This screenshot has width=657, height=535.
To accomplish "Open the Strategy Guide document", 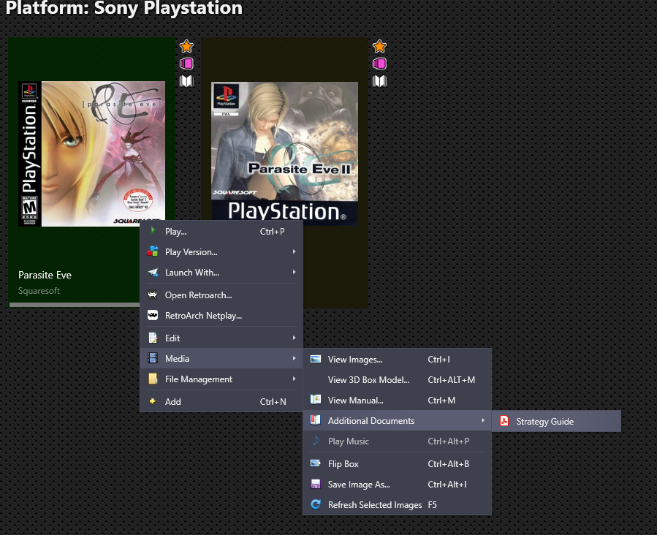I will (556, 421).
